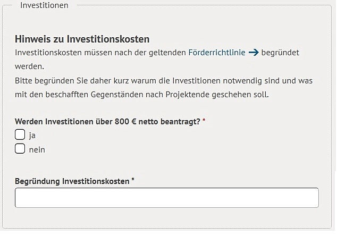Click the asterisk after "Begründung Investitionskosten"
This screenshot has width=337, height=235.
[133, 181]
